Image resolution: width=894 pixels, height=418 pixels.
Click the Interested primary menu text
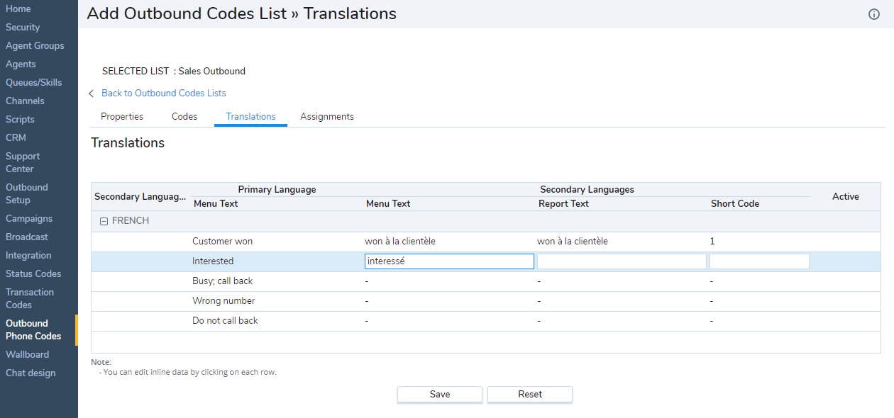coord(213,261)
